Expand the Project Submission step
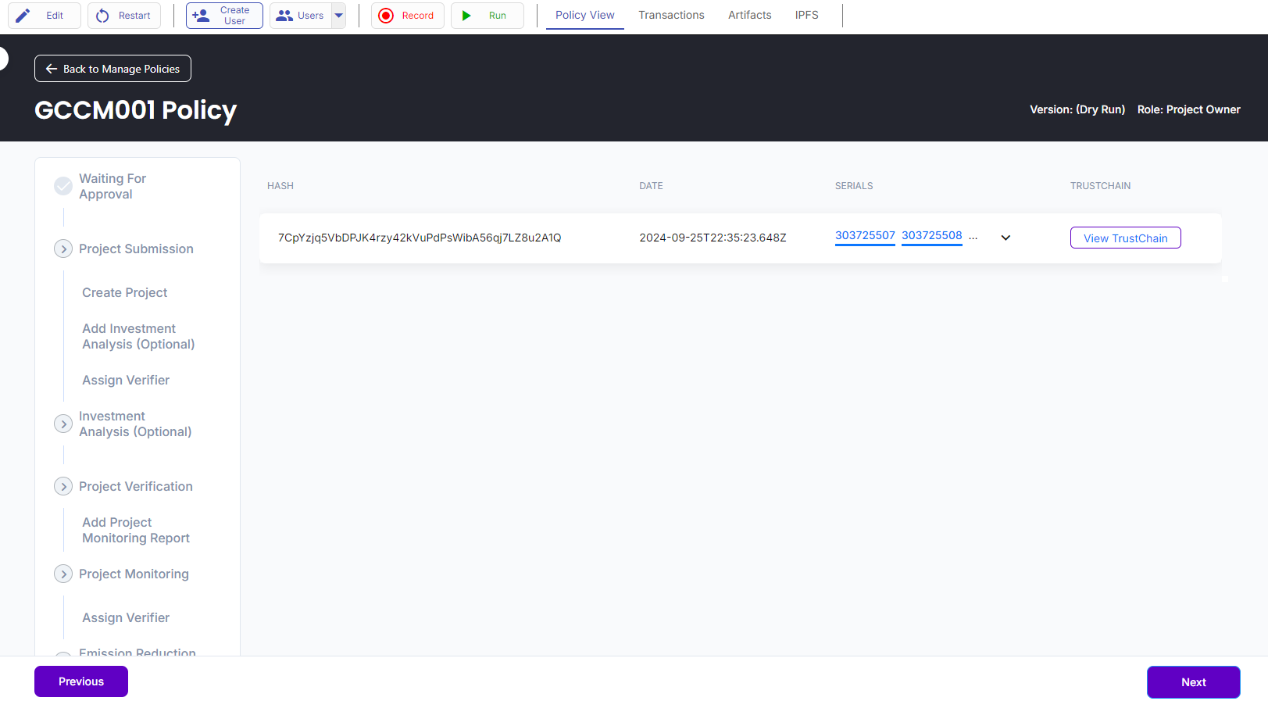The height and width of the screenshot is (701, 1268). (63, 249)
